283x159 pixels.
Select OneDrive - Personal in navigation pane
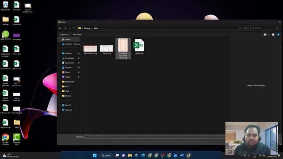[71, 44]
